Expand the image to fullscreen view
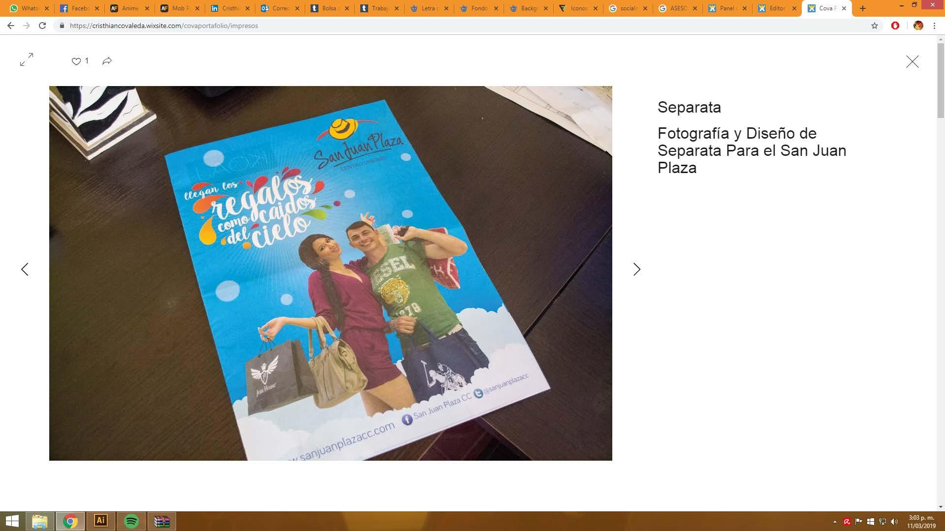 27,59
